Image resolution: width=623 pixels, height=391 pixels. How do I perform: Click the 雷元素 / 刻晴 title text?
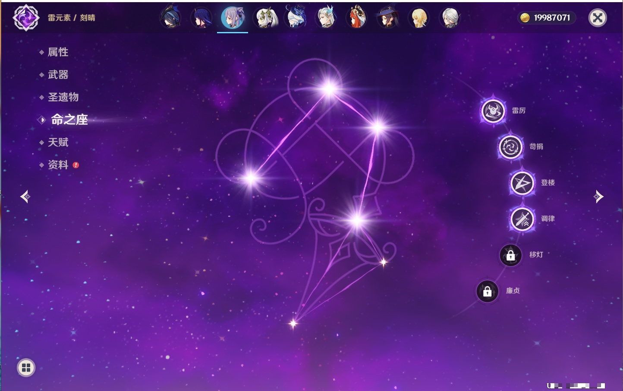point(72,18)
